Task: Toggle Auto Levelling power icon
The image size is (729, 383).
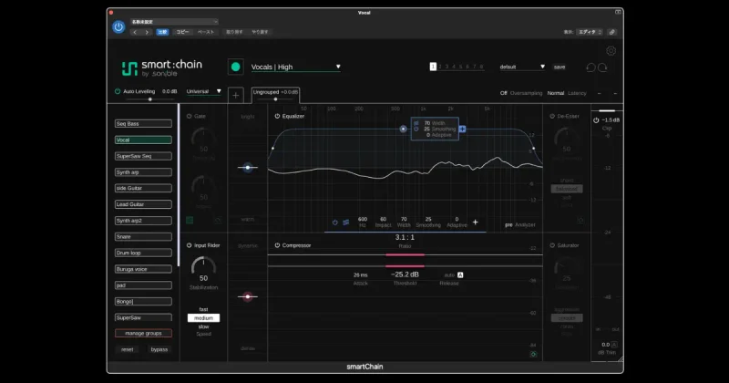Action: point(118,91)
